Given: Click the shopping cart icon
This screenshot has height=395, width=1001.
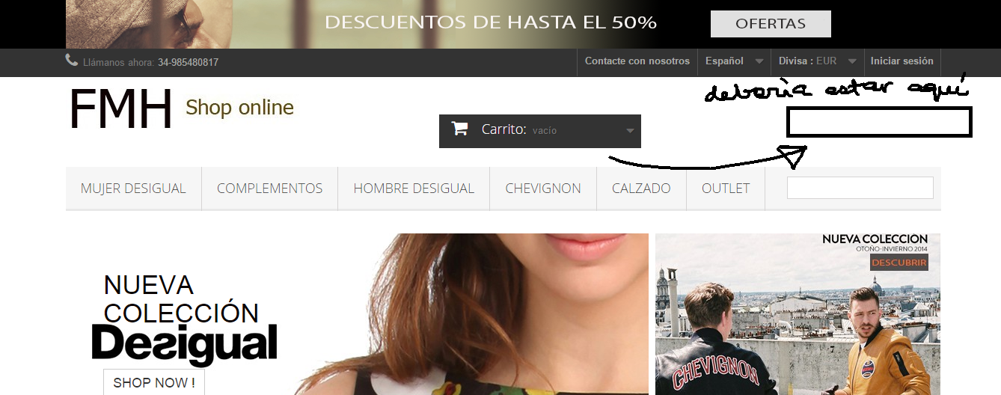Looking at the screenshot, I should click(x=459, y=129).
